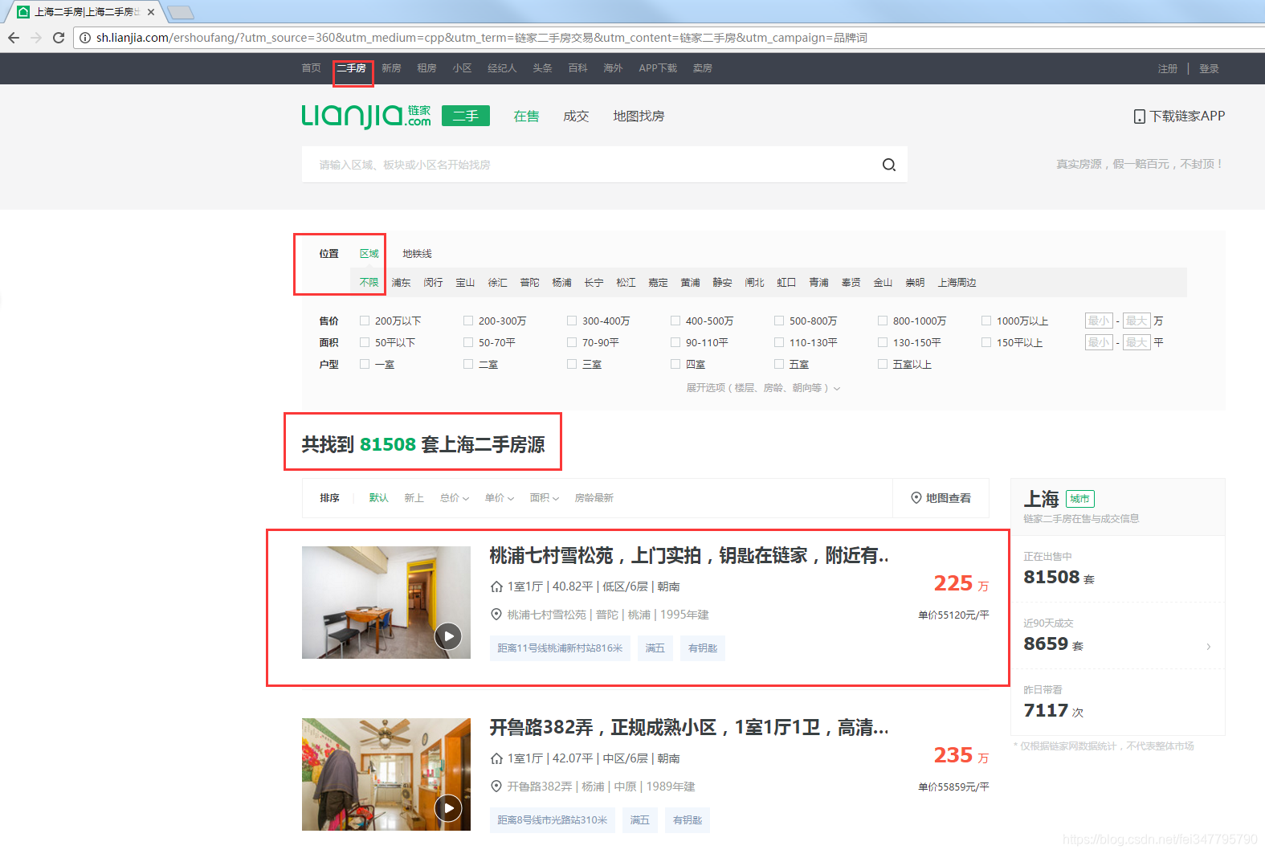This screenshot has width=1265, height=854.
Task: Click the browser back arrow
Action: (14, 38)
